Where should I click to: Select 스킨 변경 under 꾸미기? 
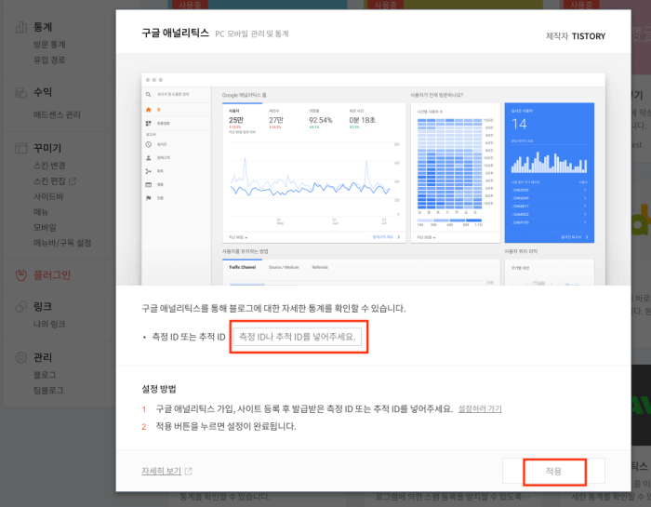(49, 166)
